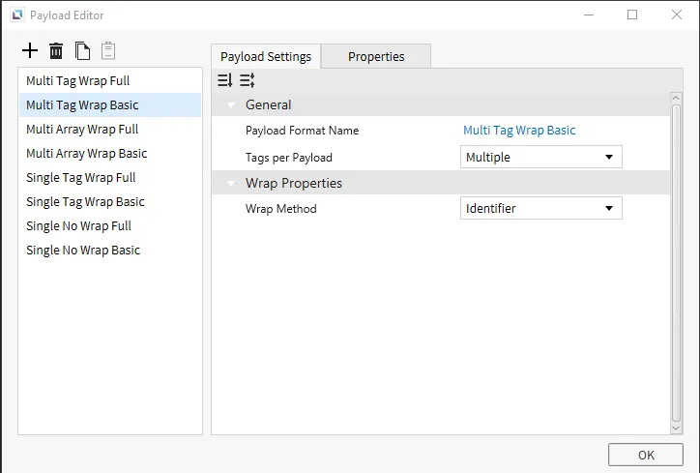The image size is (700, 473).
Task: Select Multi Array Wrap Full in list
Action: (82, 130)
